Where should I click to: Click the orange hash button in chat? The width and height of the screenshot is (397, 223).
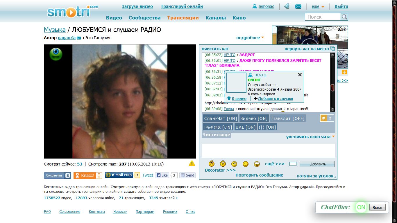323,118
